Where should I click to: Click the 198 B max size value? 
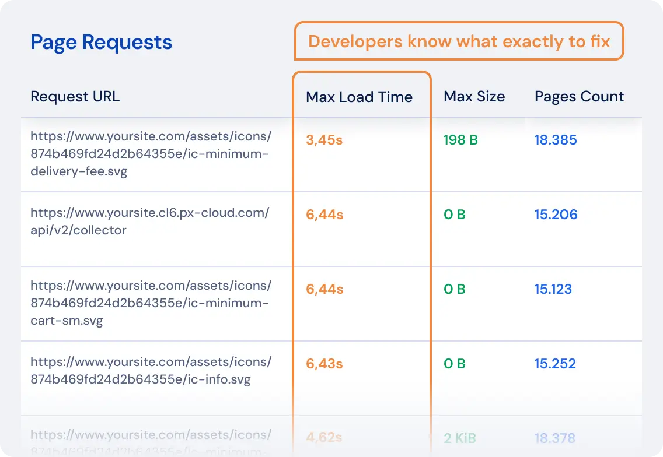pos(460,140)
